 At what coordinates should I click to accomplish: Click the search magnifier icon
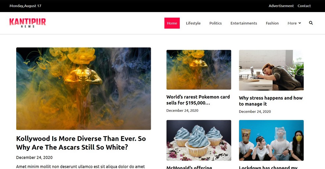[x=311, y=23]
